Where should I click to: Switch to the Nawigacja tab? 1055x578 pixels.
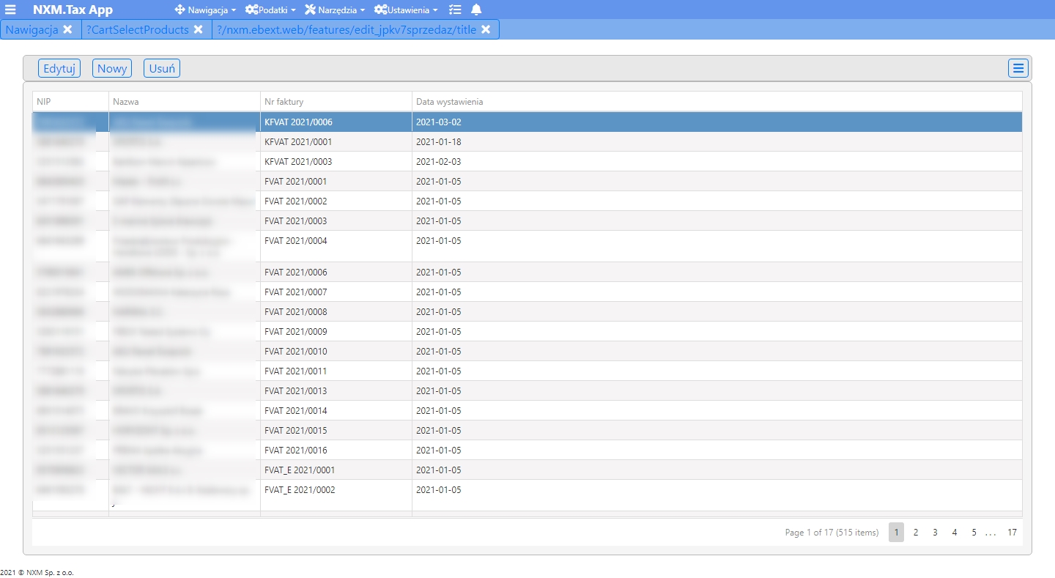pyautogui.click(x=32, y=29)
